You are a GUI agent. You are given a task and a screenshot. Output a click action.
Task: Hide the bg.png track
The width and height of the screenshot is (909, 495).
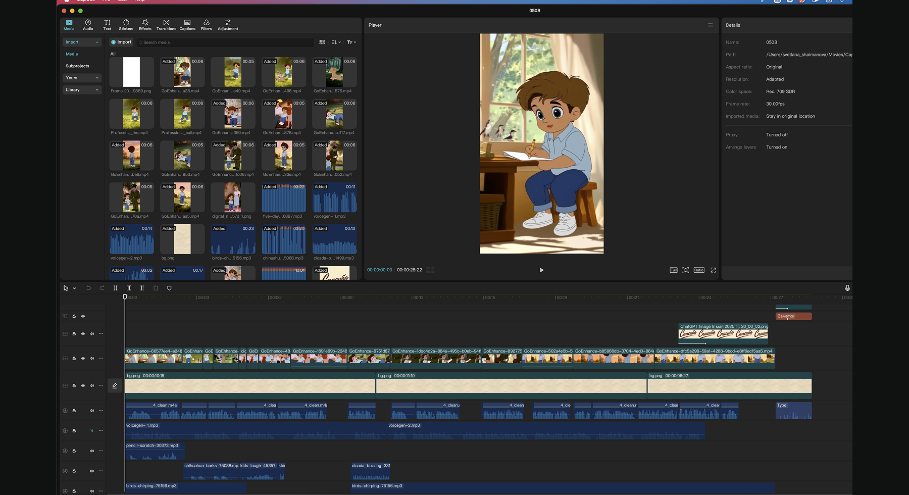(x=83, y=385)
